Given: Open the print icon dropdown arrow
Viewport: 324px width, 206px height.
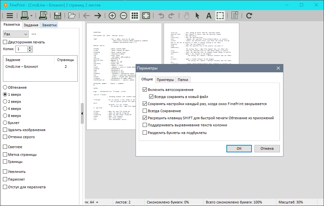Looking at the screenshot, I should point(32,16).
